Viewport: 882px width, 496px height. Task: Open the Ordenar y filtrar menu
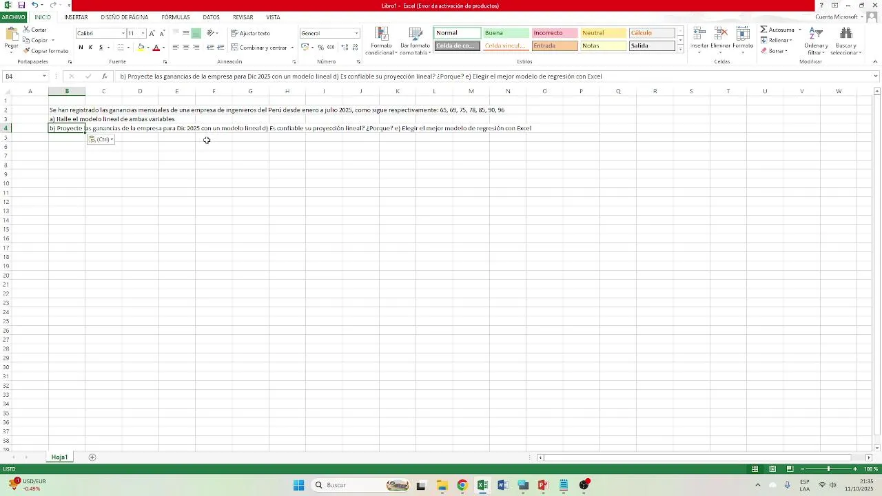point(816,41)
